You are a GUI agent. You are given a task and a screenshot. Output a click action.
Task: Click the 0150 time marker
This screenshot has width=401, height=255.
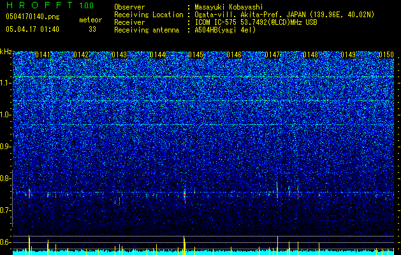(386, 55)
